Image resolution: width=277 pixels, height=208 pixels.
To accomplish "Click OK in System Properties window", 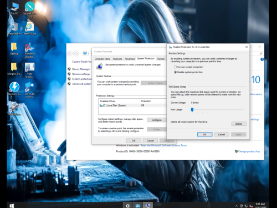I will (134, 140).
